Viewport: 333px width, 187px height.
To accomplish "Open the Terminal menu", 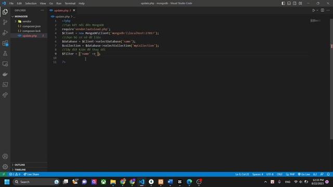I will point(70,4).
